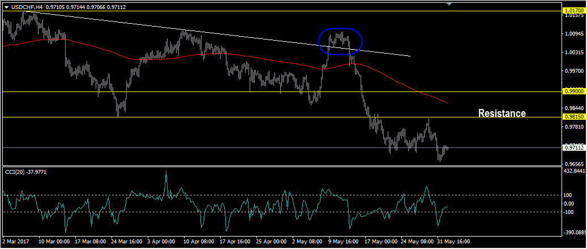The width and height of the screenshot is (587, 249).
Task: Click the 24 May 08:00 time label
Action: (x=417, y=242)
